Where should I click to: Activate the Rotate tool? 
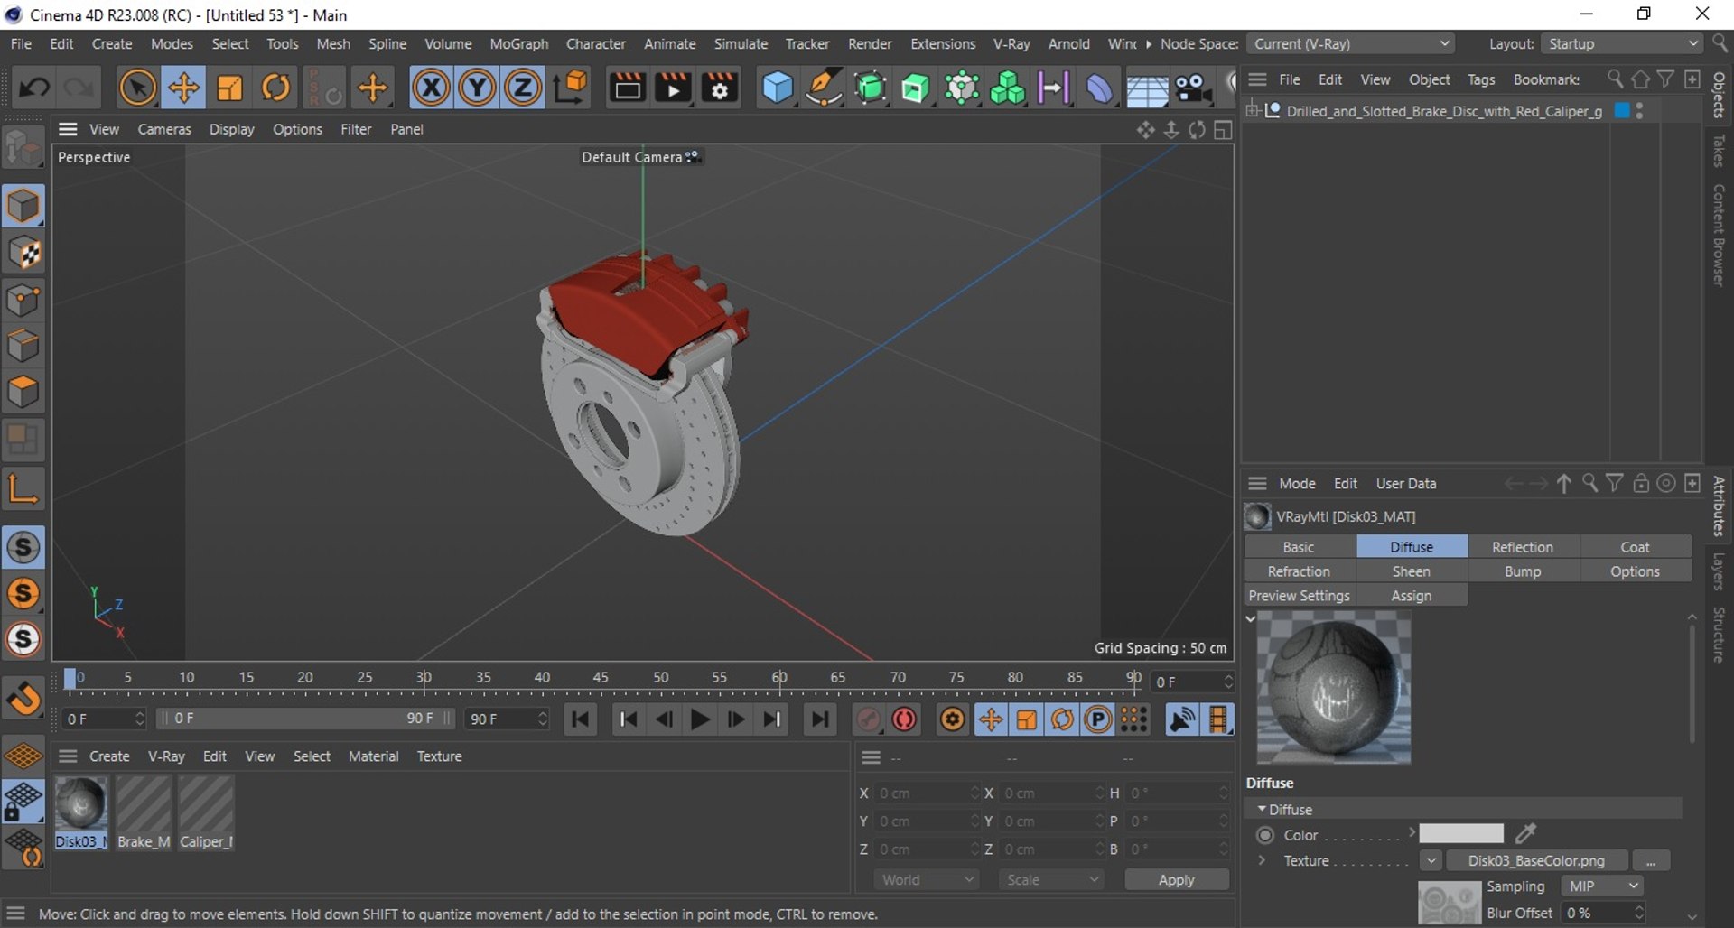coord(276,88)
